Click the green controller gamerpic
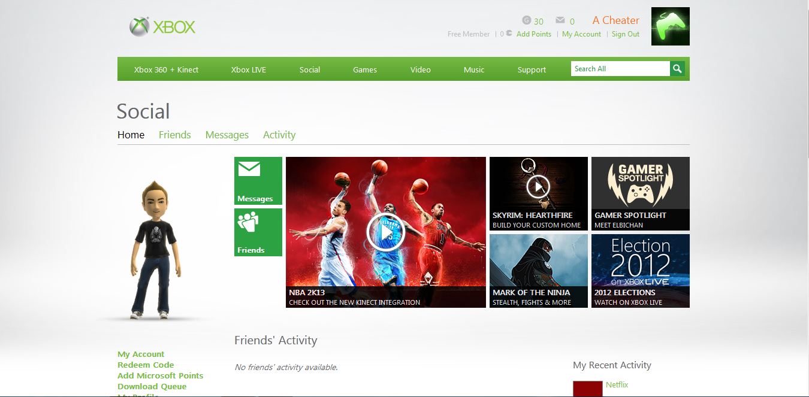Viewport: 809px width, 397px height. (670, 26)
